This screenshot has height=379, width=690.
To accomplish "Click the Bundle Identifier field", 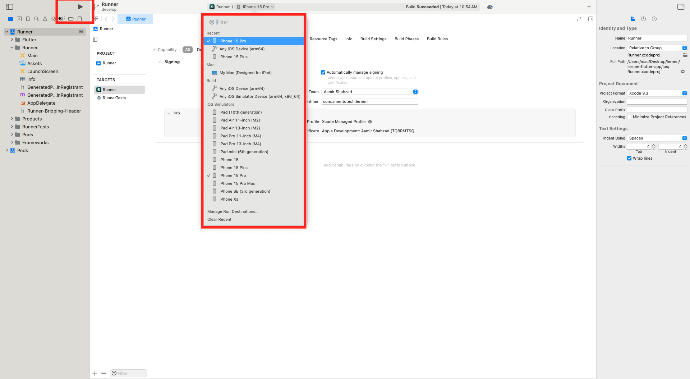I will click(x=370, y=101).
